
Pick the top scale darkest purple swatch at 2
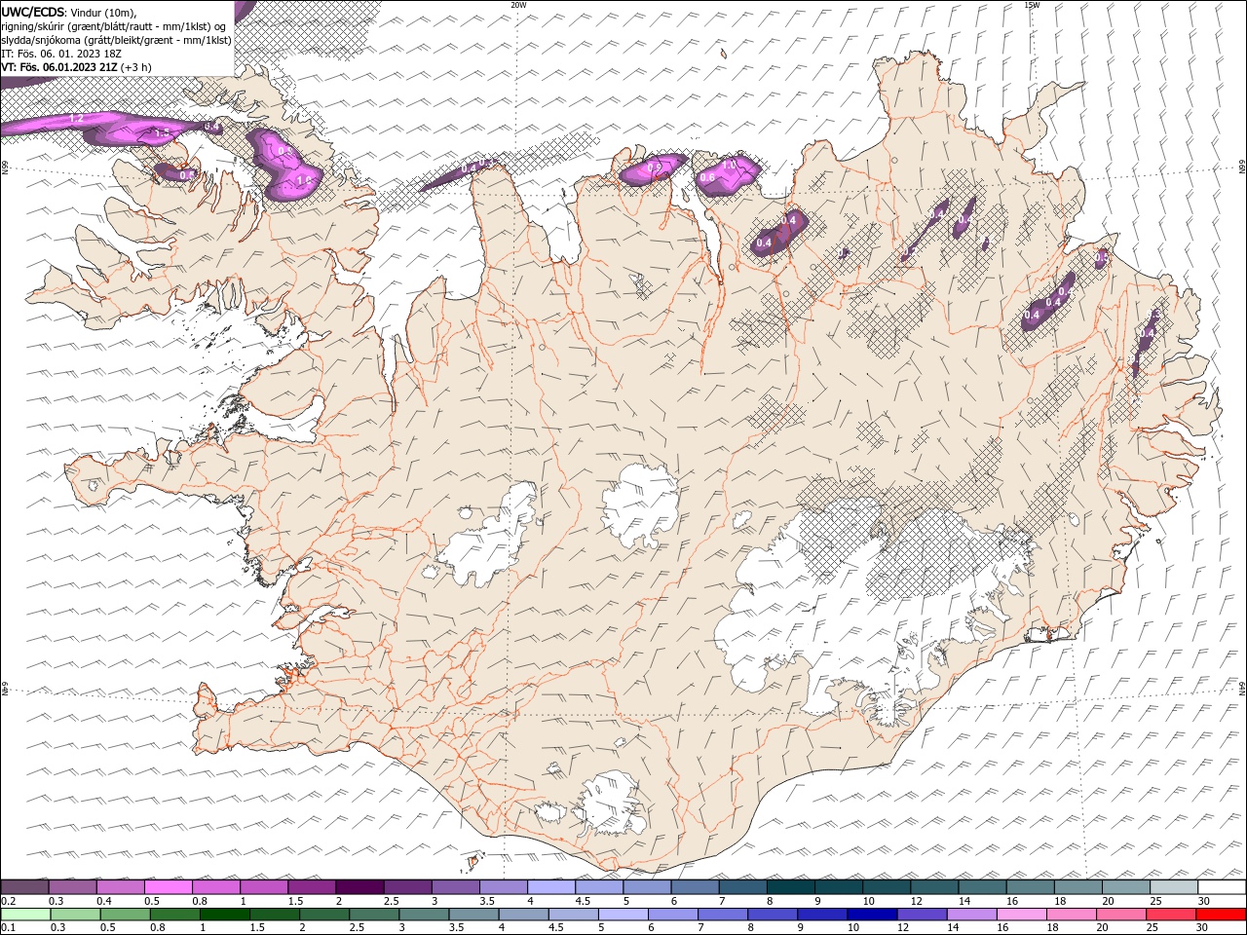click(x=359, y=887)
